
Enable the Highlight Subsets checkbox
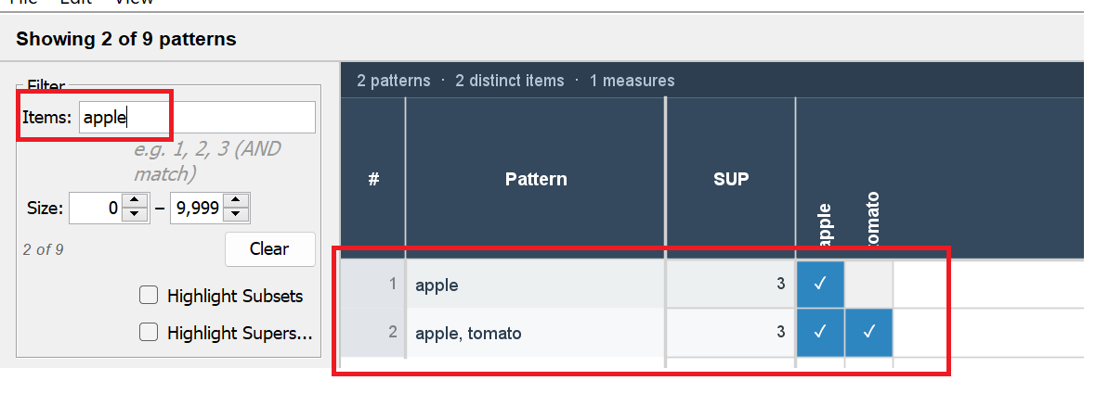point(148,297)
